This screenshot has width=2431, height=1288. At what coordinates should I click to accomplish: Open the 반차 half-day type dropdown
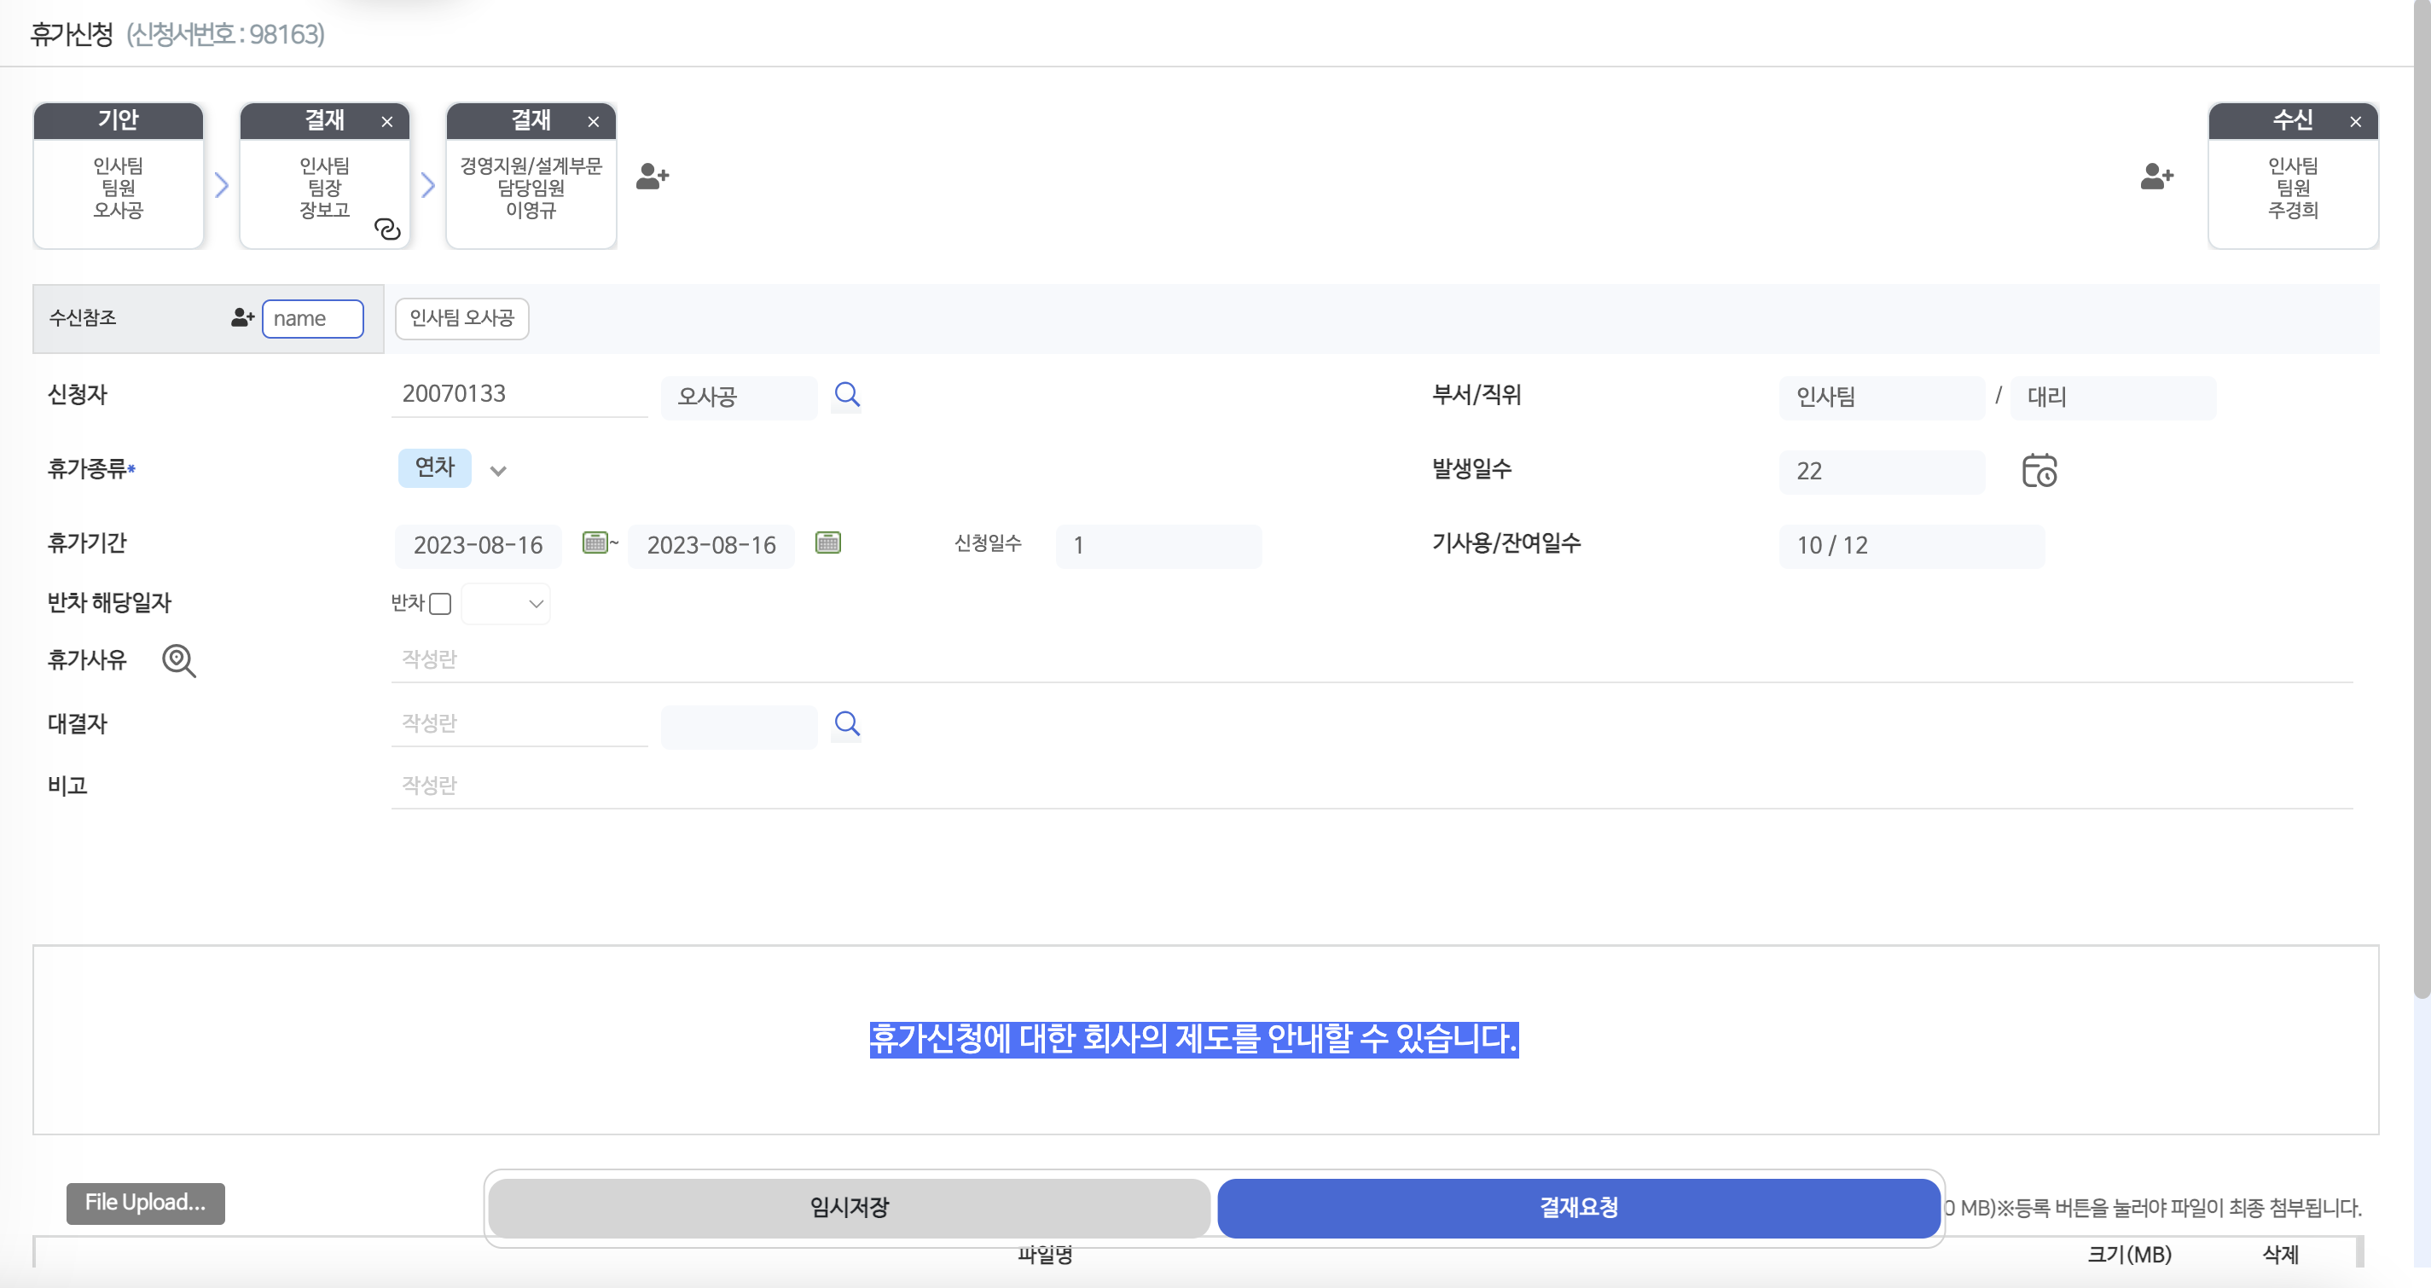[506, 604]
